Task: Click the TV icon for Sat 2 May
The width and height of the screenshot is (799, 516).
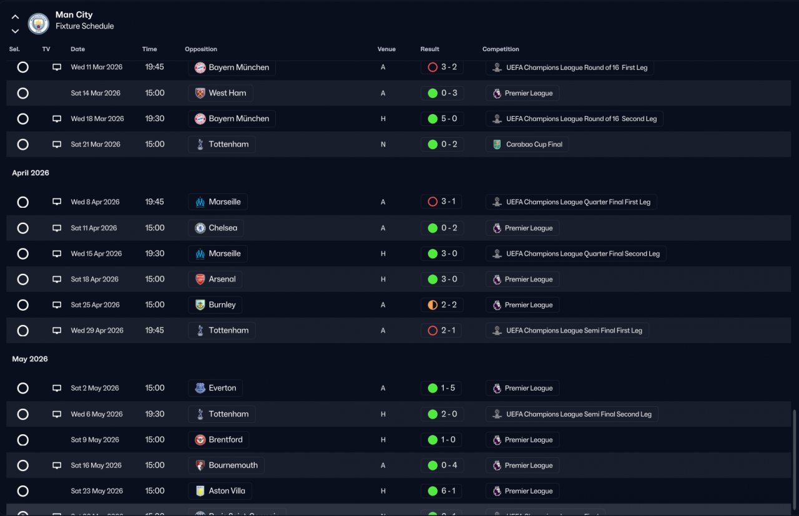Action: [x=57, y=388]
